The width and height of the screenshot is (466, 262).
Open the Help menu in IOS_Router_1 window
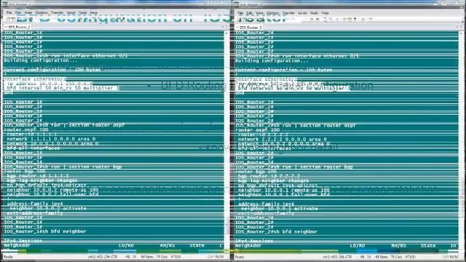[x=94, y=13]
